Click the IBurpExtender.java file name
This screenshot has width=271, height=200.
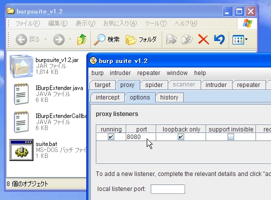pos(59,88)
